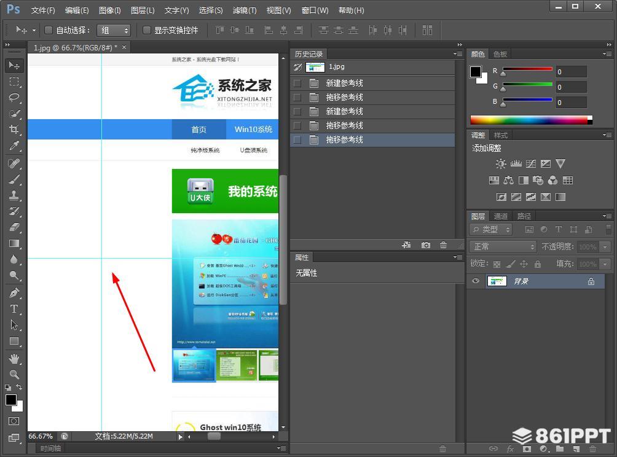
Task: Select the Eyedropper tool
Action: click(14, 146)
